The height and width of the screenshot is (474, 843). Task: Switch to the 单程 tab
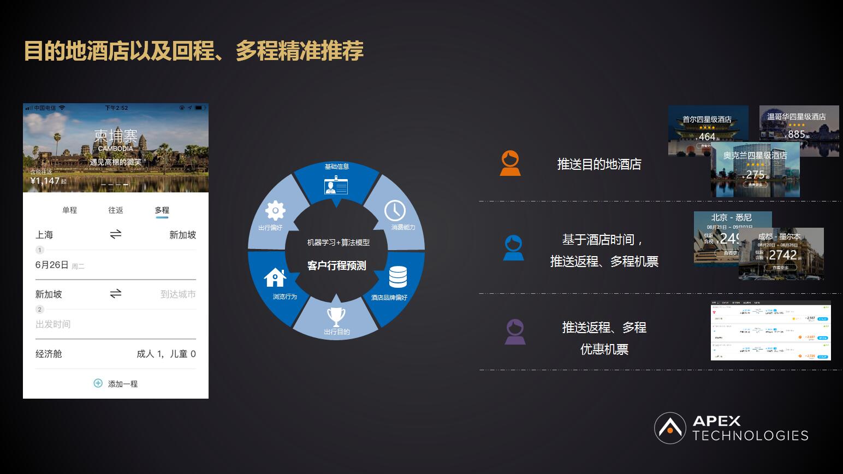(70, 210)
